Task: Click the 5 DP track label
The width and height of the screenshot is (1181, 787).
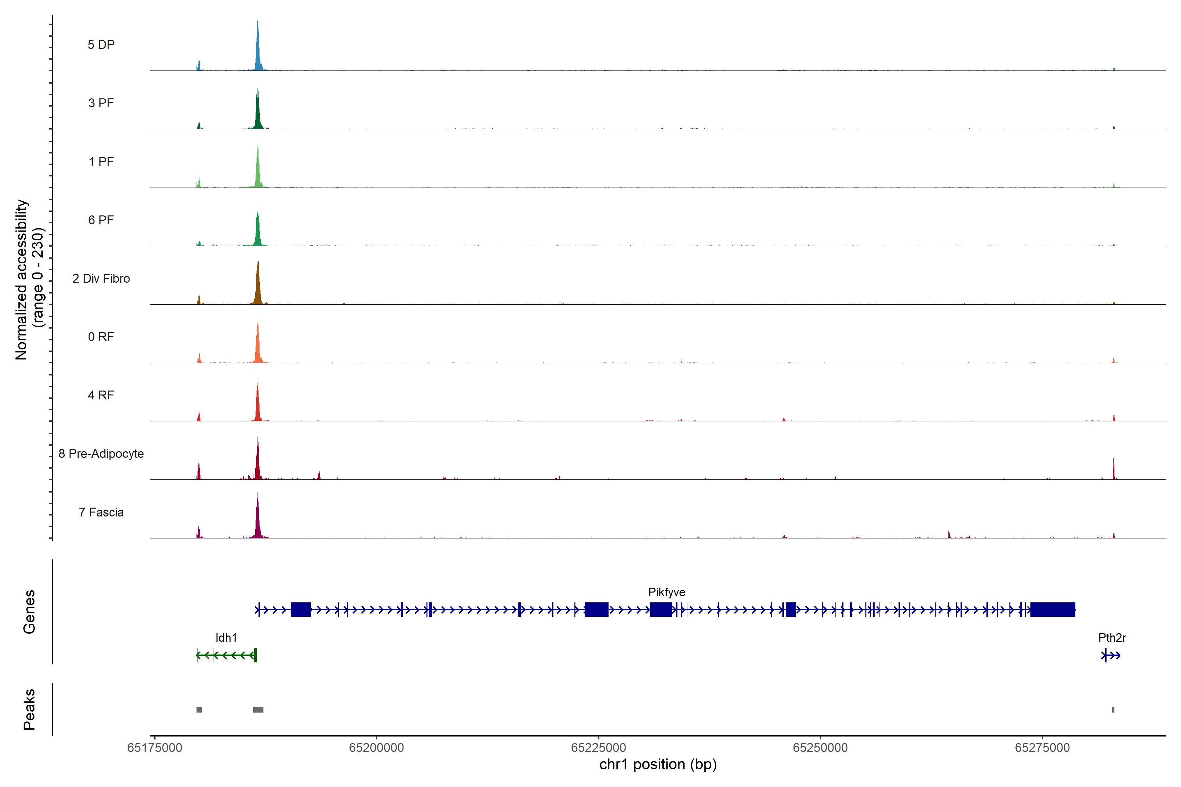Action: tap(101, 45)
